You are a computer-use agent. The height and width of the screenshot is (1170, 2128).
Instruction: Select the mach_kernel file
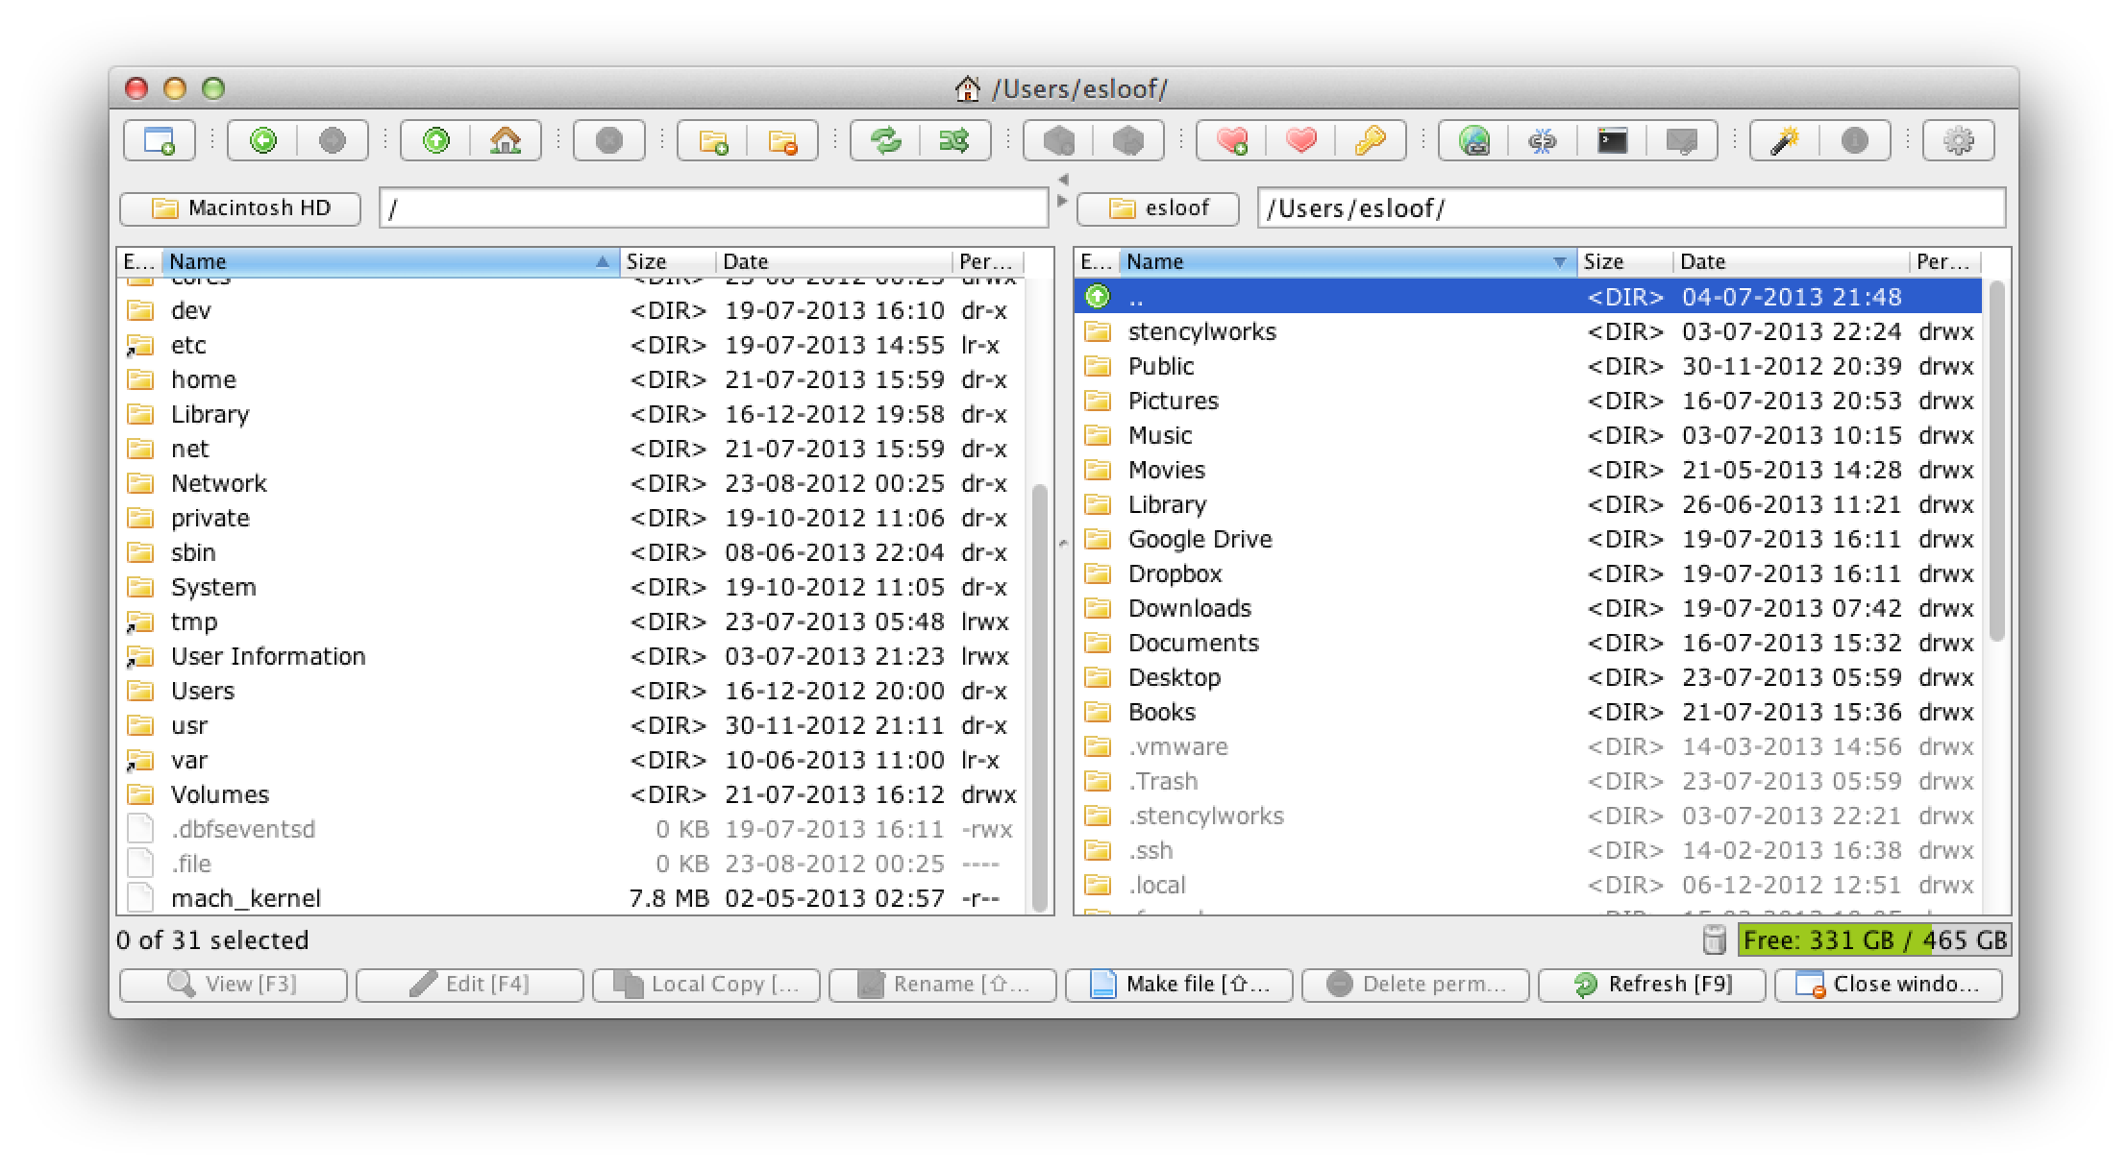[x=572, y=898]
